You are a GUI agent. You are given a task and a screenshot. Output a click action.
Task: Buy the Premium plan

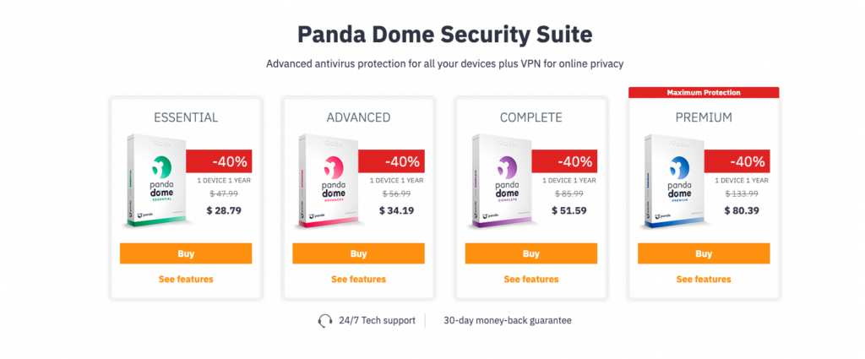click(704, 253)
